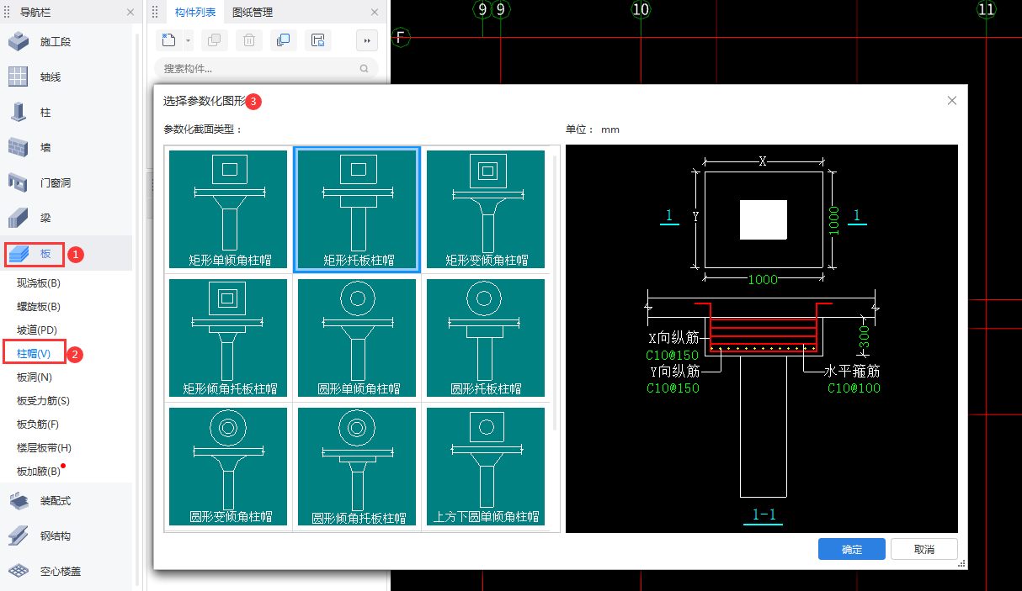Click axis bubble F on the drawing
The height and width of the screenshot is (591, 1022).
pyautogui.click(x=402, y=38)
